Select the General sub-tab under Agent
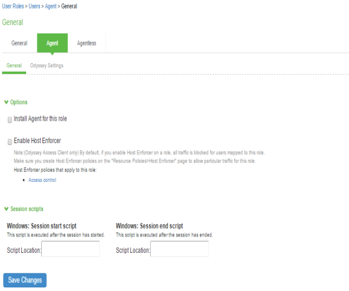The width and height of the screenshot is (349, 291). tap(14, 65)
